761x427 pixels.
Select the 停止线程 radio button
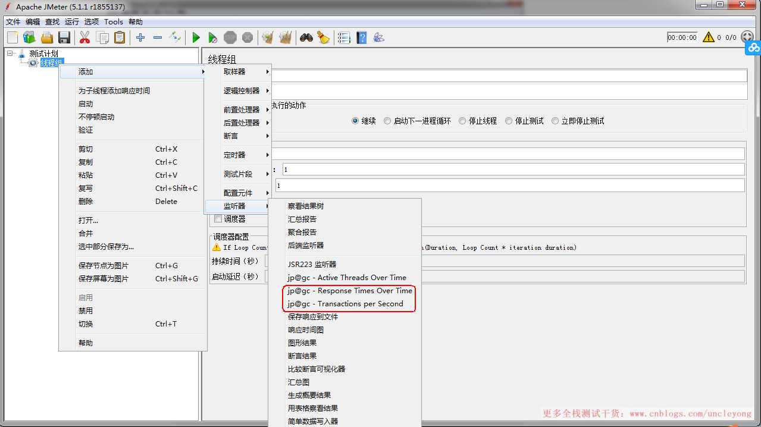tap(462, 121)
